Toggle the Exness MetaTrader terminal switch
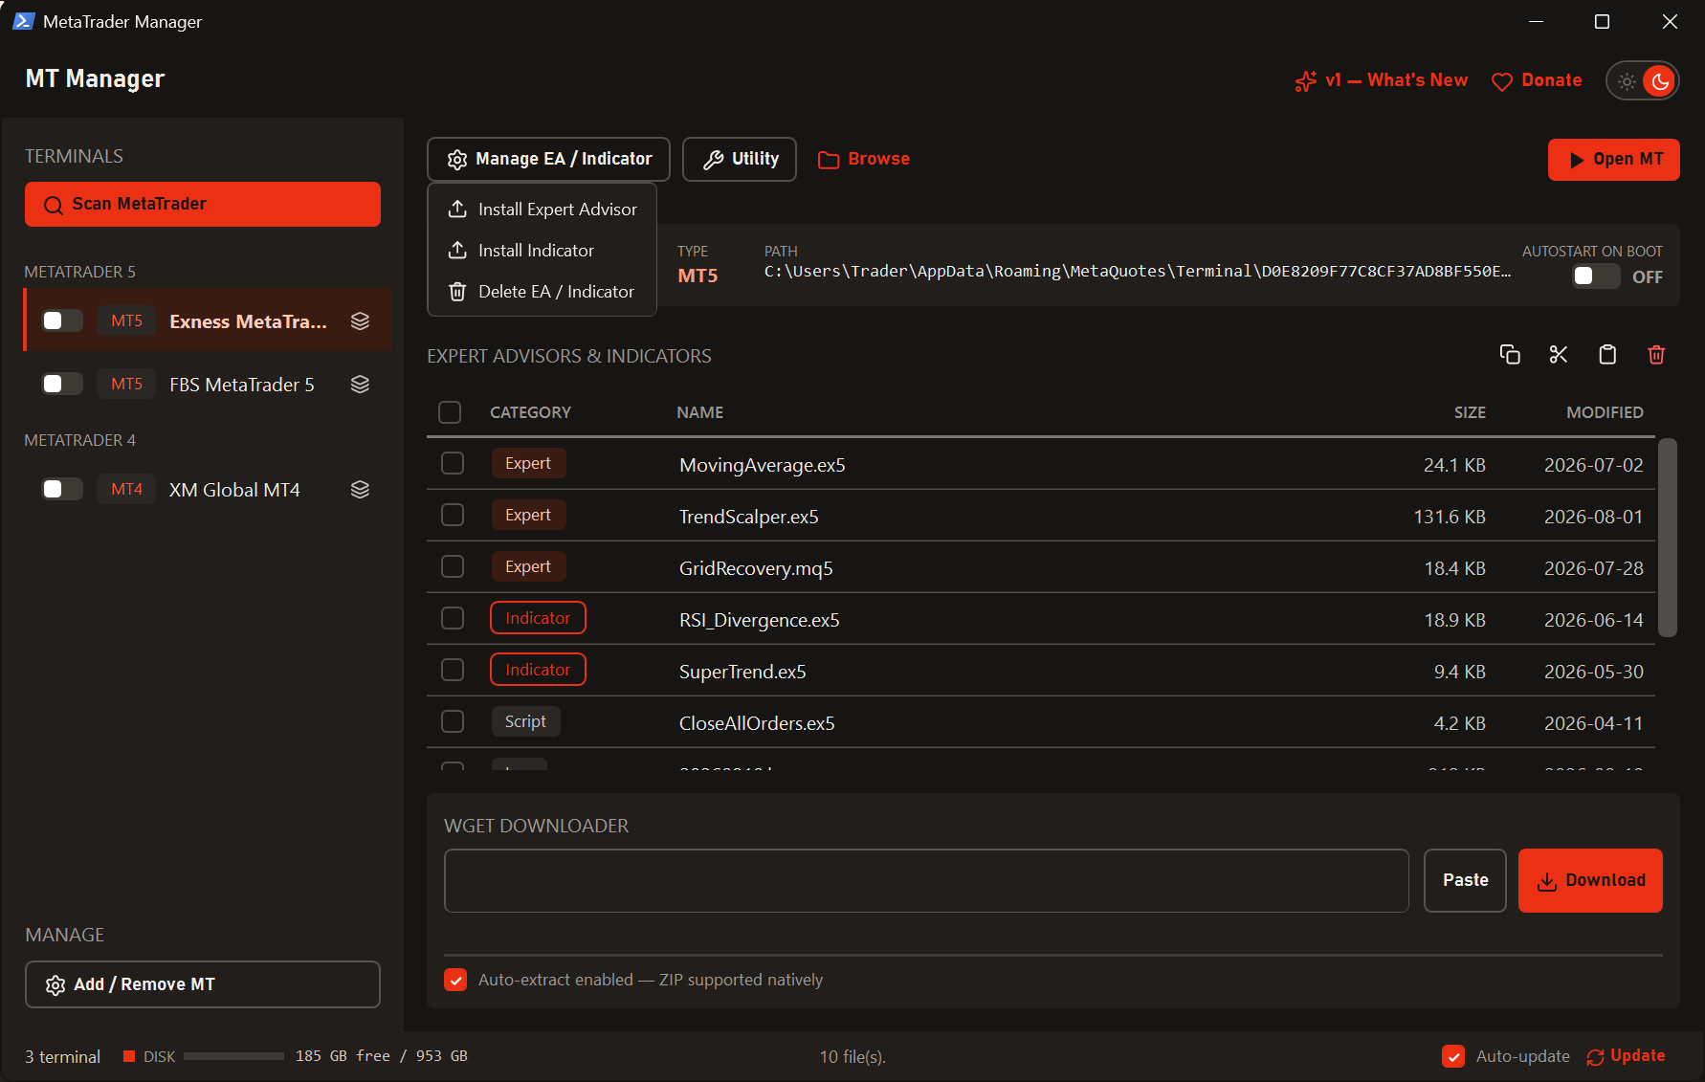Viewport: 1705px width, 1082px height. click(62, 320)
